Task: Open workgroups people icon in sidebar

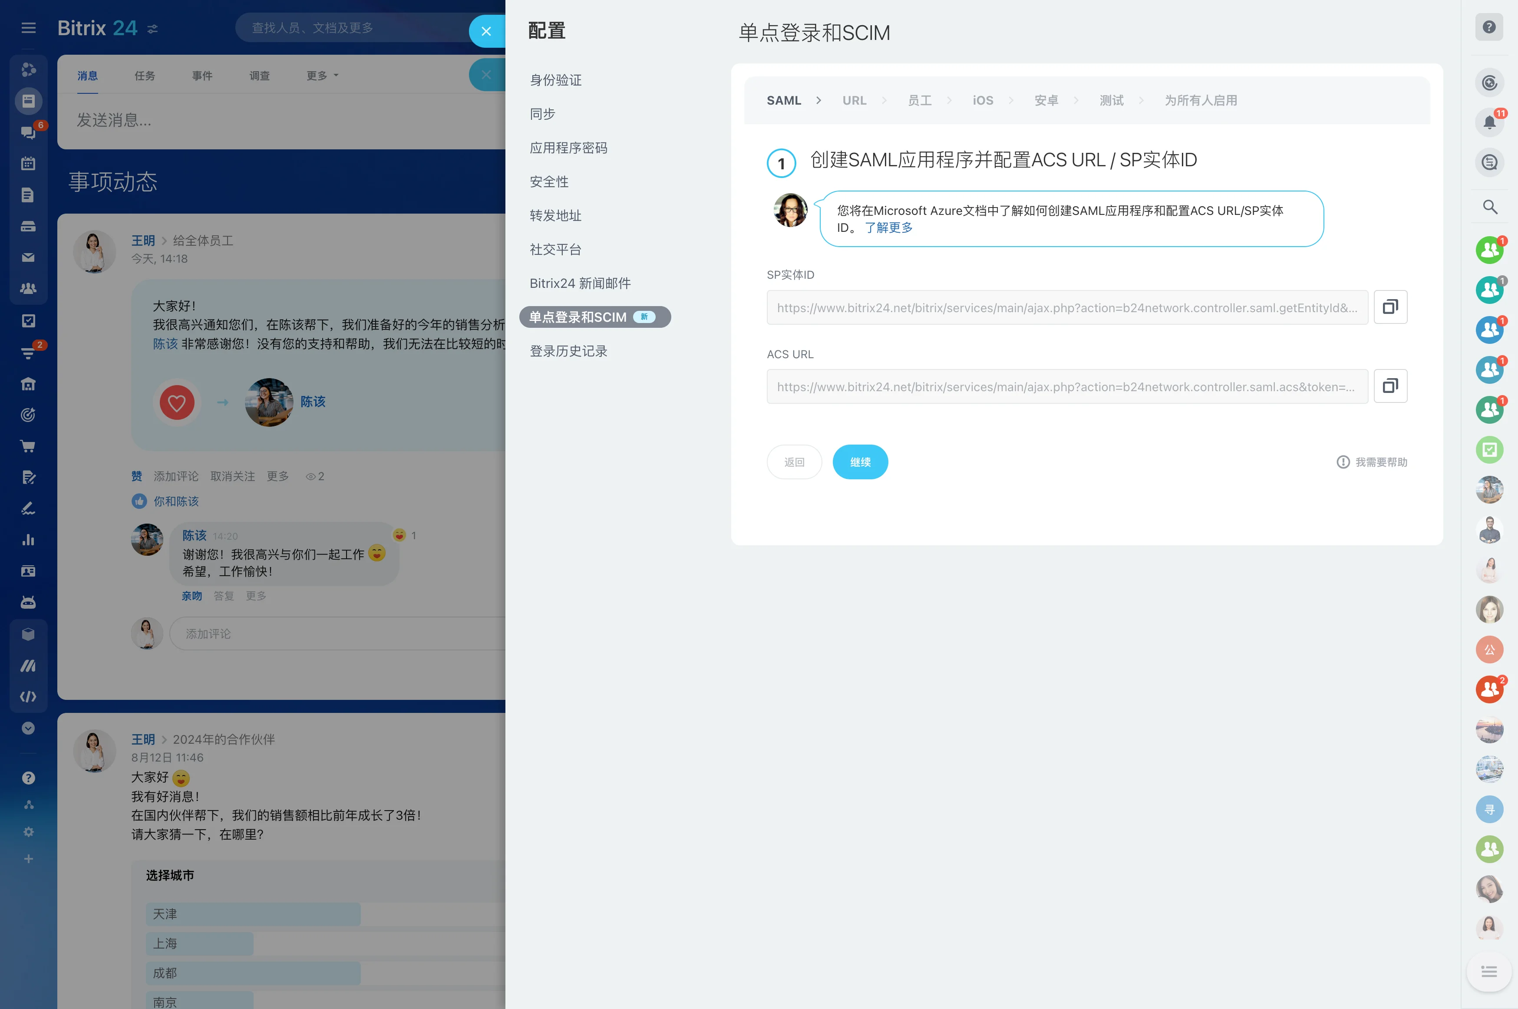Action: tap(28, 288)
